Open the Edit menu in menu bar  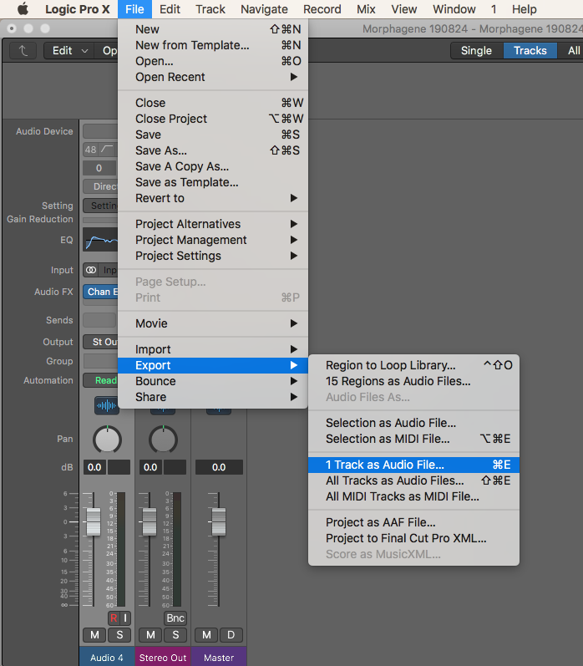tap(170, 9)
